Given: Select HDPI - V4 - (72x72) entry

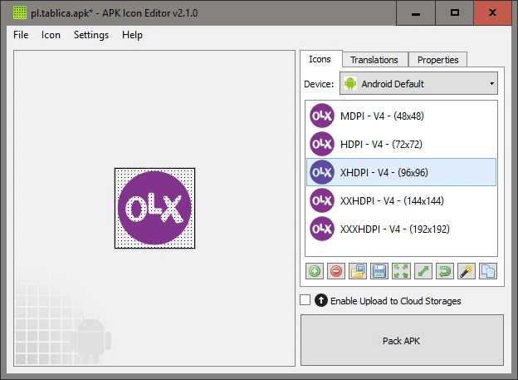Looking at the screenshot, I should (402, 144).
